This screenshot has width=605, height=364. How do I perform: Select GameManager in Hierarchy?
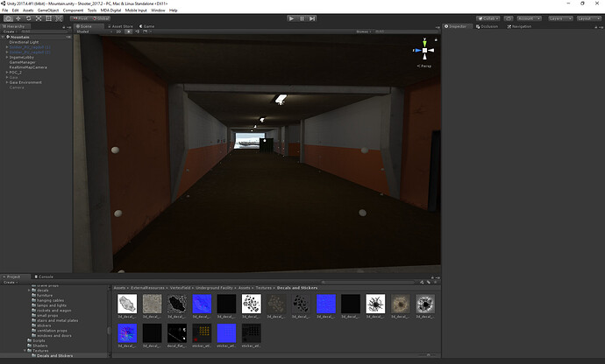(x=23, y=62)
